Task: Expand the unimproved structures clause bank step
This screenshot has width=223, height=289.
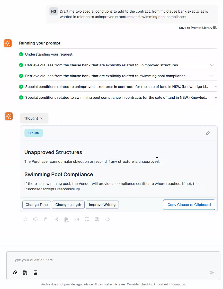Action: click(x=212, y=65)
